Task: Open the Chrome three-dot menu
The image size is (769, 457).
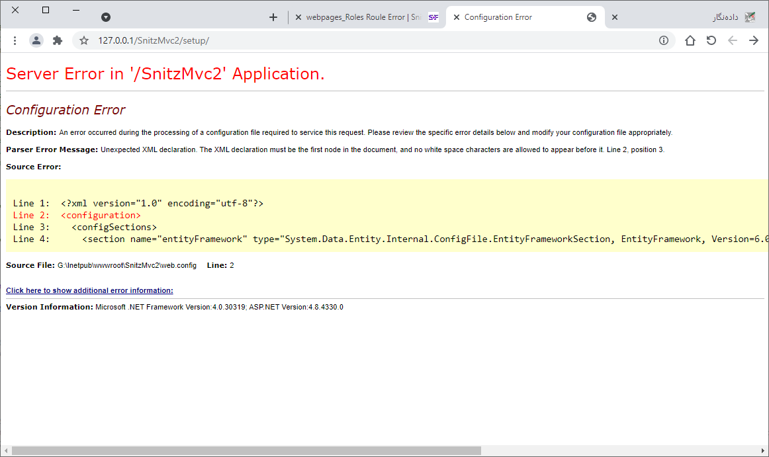Action: [x=15, y=40]
